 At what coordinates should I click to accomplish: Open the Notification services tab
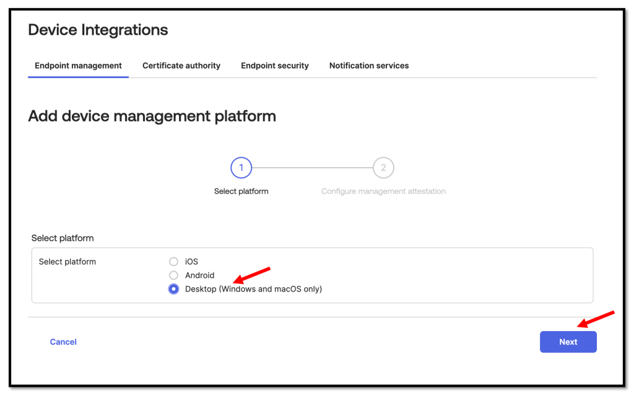point(369,66)
